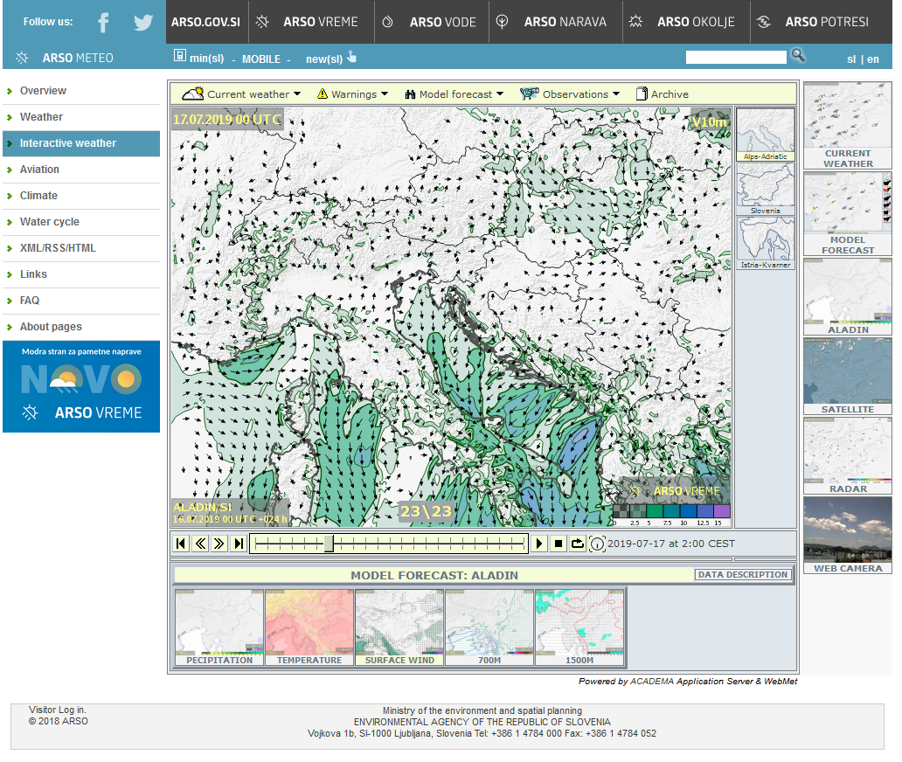Image resolution: width=902 pixels, height=762 pixels.
Task: Go to ARSO.GOV.SI home
Action: click(206, 22)
